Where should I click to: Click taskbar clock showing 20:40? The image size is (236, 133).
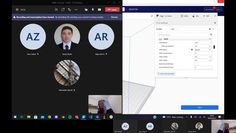(x=212, y=117)
